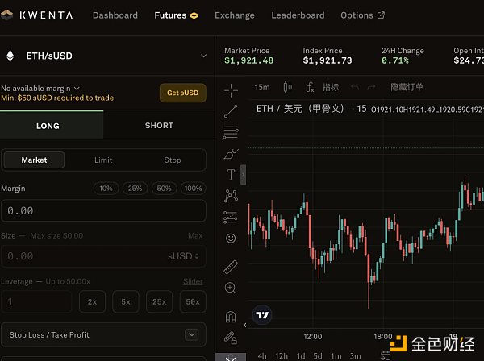Select the Limit order type
Screen dimensions: 484x361
pos(103,160)
